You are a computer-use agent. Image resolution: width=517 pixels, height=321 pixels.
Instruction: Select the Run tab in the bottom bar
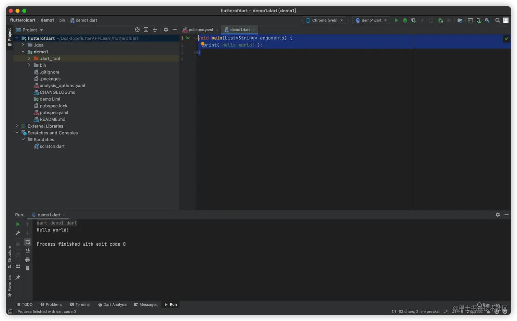[171, 305]
